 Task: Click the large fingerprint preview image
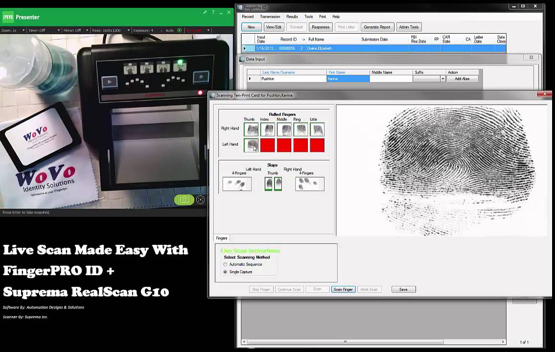pos(442,170)
